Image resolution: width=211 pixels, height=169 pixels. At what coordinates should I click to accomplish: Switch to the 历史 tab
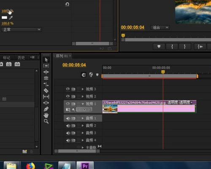click(x=21, y=57)
